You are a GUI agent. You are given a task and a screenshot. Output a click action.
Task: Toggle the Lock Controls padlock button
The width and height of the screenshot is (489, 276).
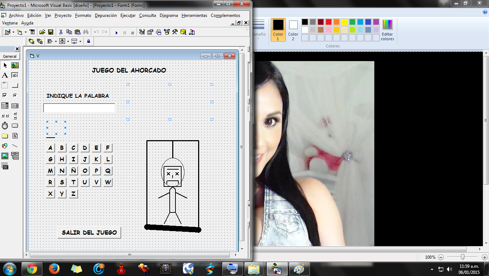[x=88, y=41]
